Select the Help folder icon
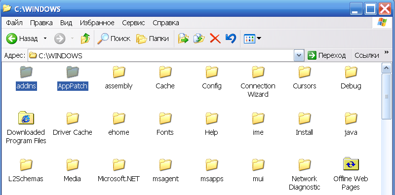Image resolution: width=395 pixels, height=195 pixels. (x=212, y=118)
